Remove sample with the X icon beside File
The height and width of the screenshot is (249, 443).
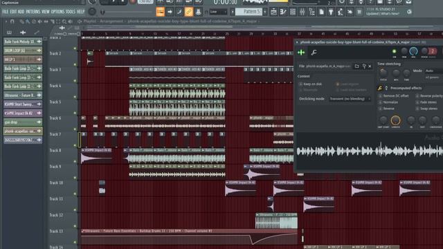pos(370,66)
